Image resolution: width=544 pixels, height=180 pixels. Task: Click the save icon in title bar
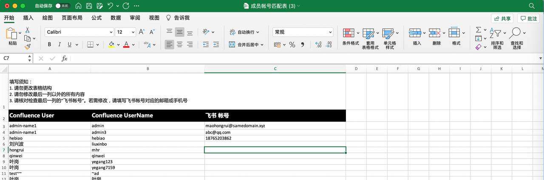click(x=89, y=6)
